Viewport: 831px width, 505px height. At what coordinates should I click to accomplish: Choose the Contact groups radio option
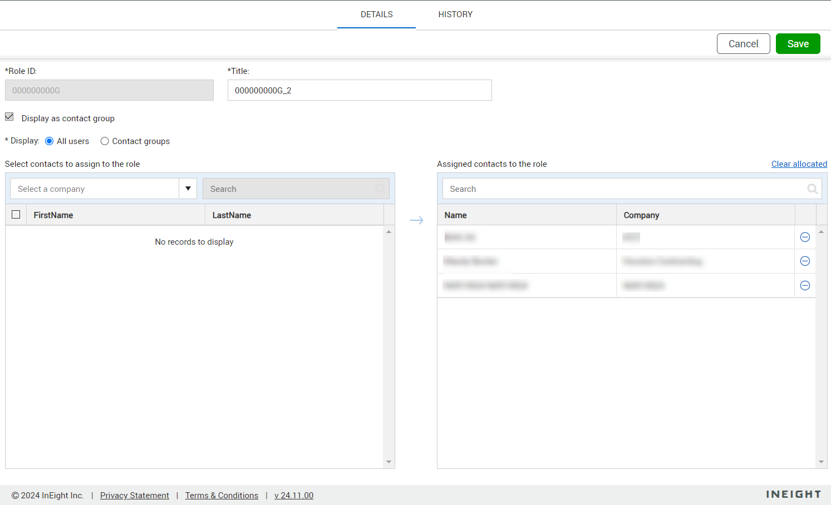(x=105, y=141)
